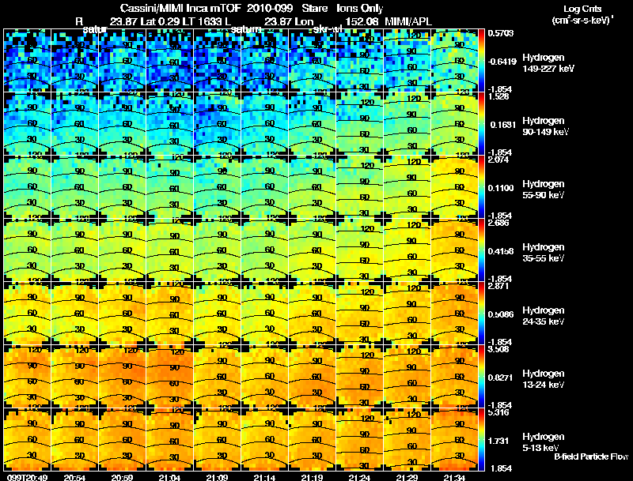Click the Hydrogen 55-90 keV row label
This screenshot has width=633, height=481.
544,190
